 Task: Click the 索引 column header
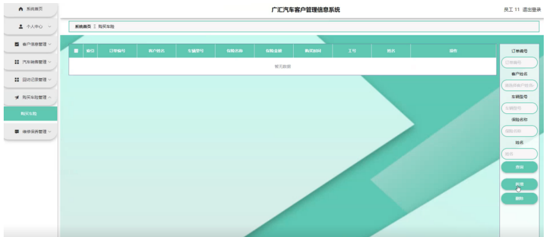click(91, 50)
